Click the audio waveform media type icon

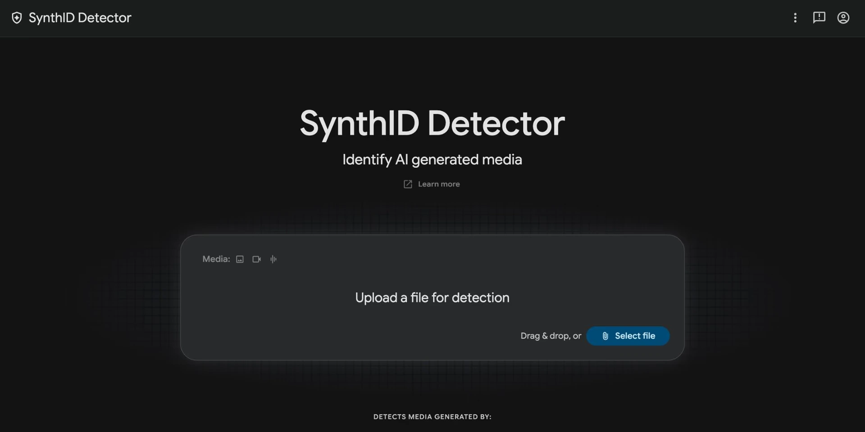(273, 259)
